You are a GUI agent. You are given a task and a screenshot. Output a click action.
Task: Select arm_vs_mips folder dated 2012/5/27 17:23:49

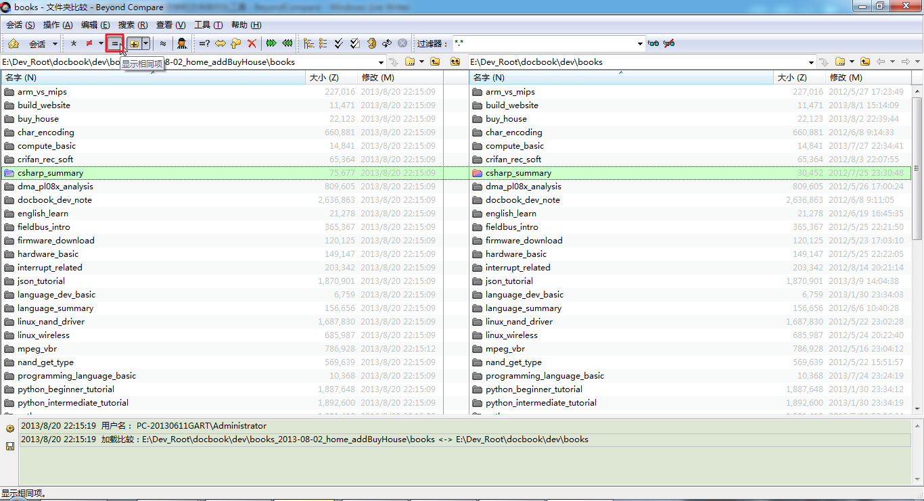[690, 92]
